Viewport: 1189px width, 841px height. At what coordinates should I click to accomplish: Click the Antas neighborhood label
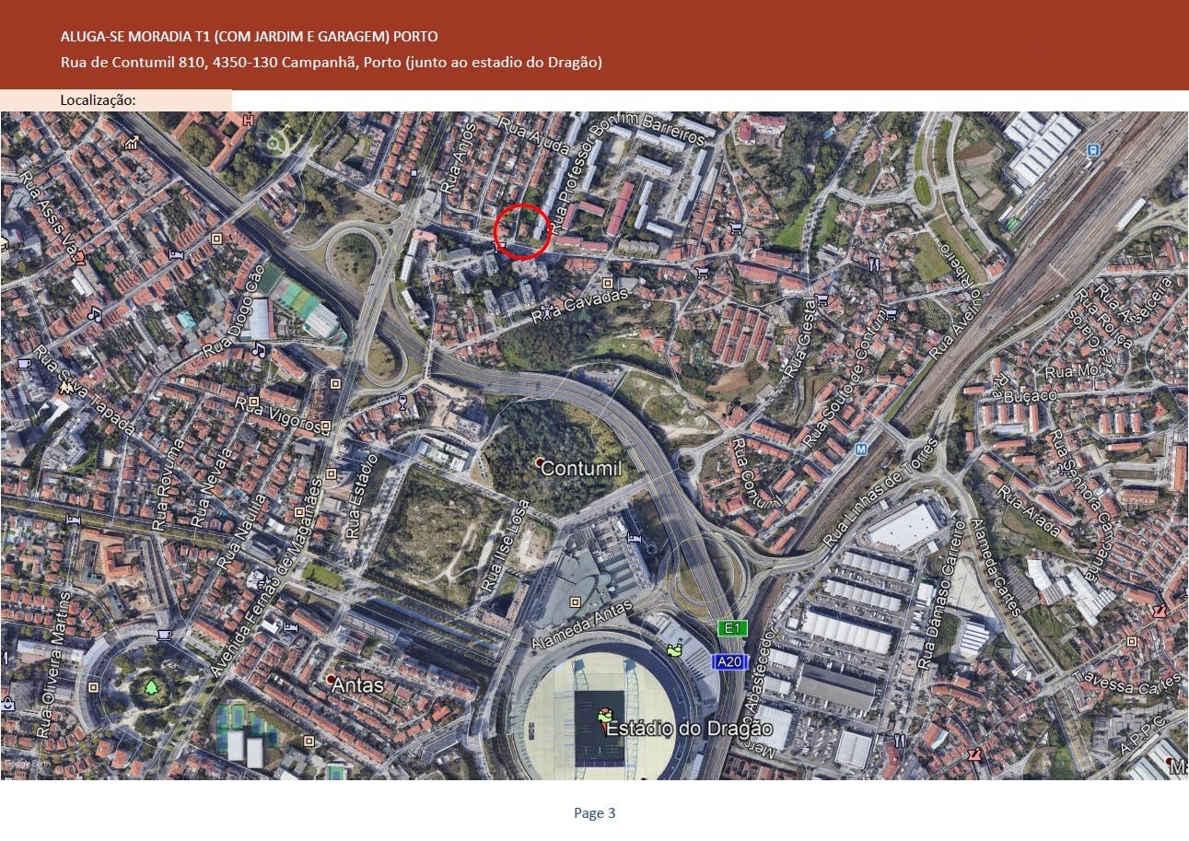point(356,685)
